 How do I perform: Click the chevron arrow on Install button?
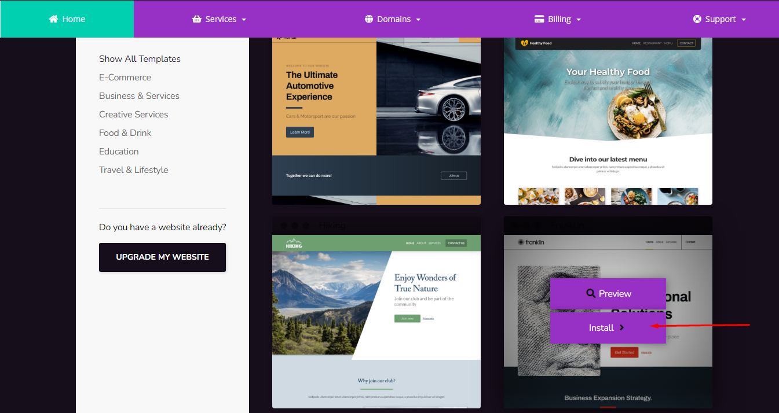[622, 328]
